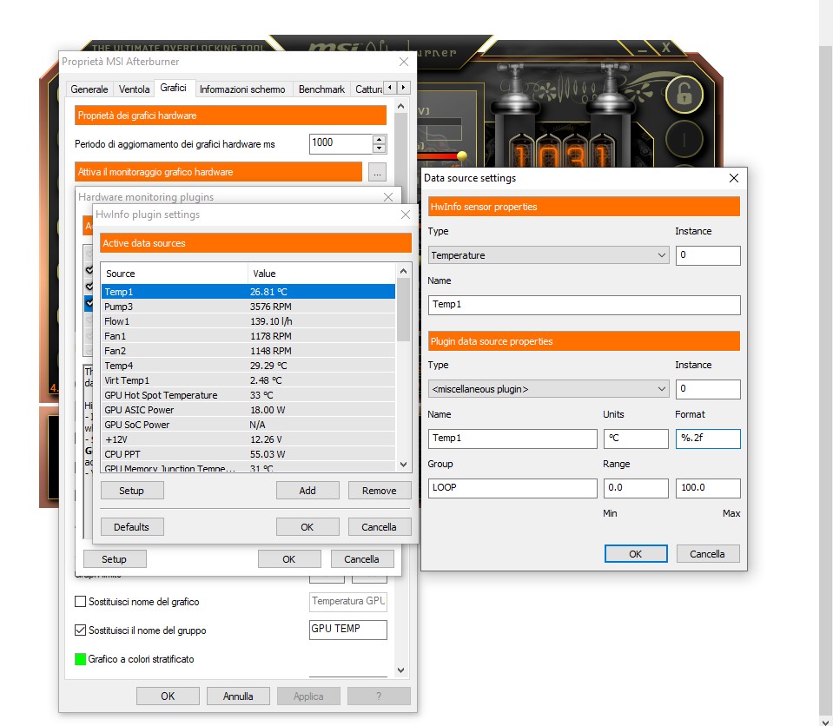This screenshot has height=726, width=833.
Task: Select the Virt Temp1 row
Action: pyautogui.click(x=248, y=380)
